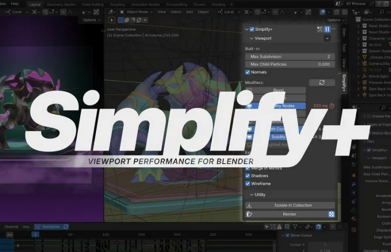Uncheck the Normals checkbox
391x252 pixels.
click(248, 72)
